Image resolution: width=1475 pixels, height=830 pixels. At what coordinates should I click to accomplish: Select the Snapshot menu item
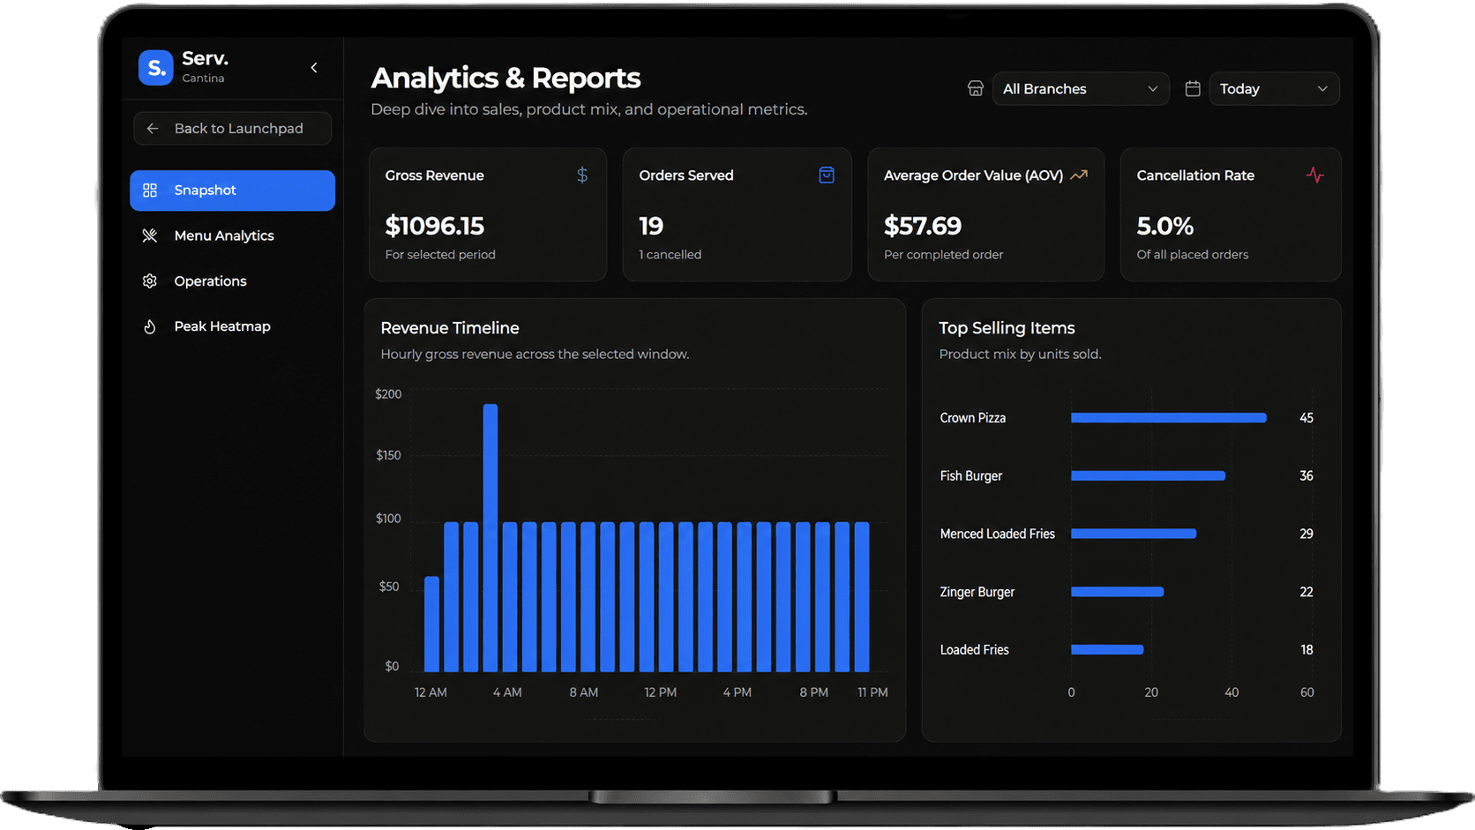point(233,191)
